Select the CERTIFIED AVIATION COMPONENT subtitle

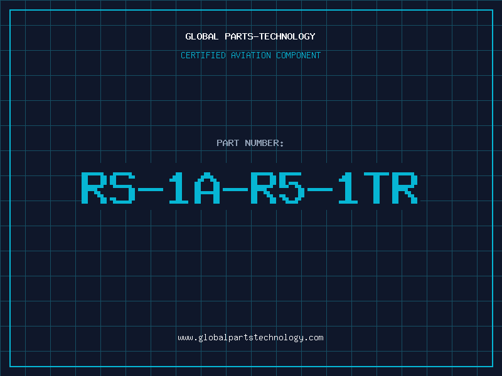click(x=250, y=55)
